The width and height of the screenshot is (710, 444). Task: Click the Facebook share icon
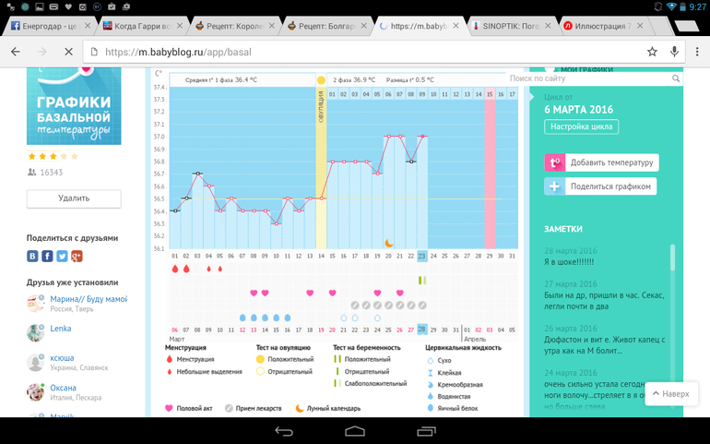47,256
